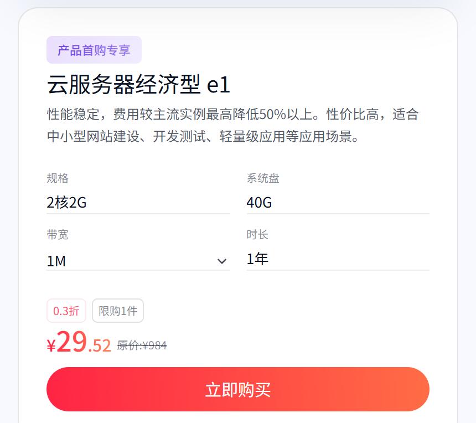Click the 0.3折 discount tag
476x423 pixels.
pos(66,311)
